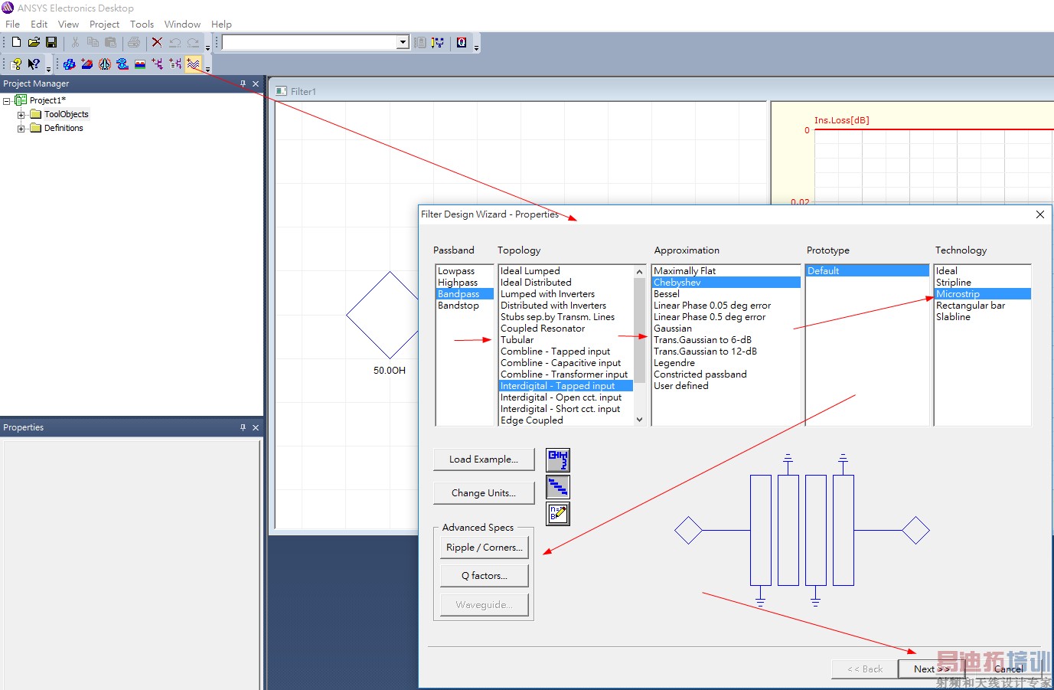This screenshot has width=1054, height=690.
Task: Click the context help arrow-question icon
Action: [34, 64]
